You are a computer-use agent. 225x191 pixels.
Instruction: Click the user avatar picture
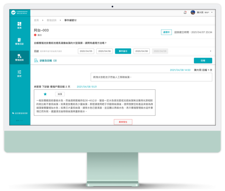[x=193, y=13]
